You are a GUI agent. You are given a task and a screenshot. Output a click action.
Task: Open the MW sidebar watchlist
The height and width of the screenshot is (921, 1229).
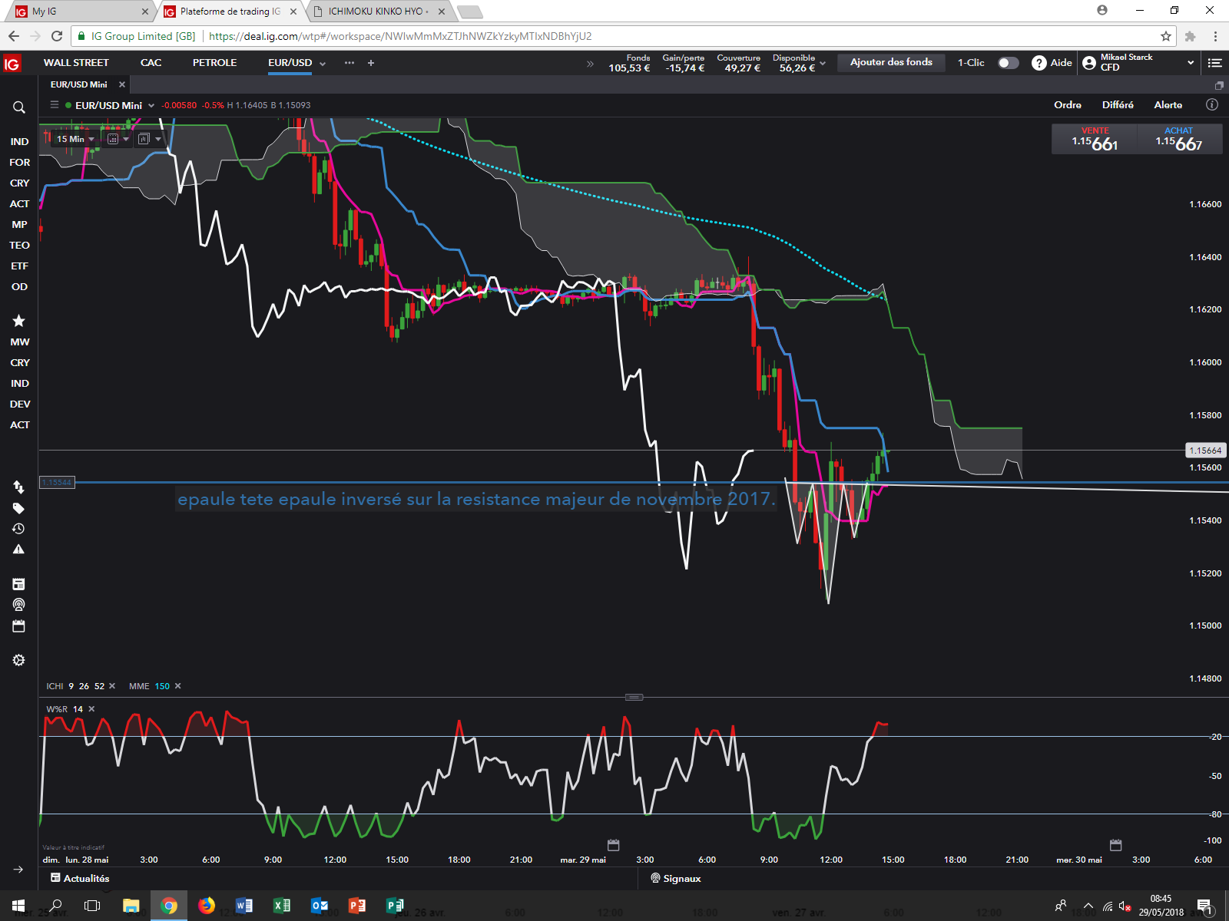(19, 342)
